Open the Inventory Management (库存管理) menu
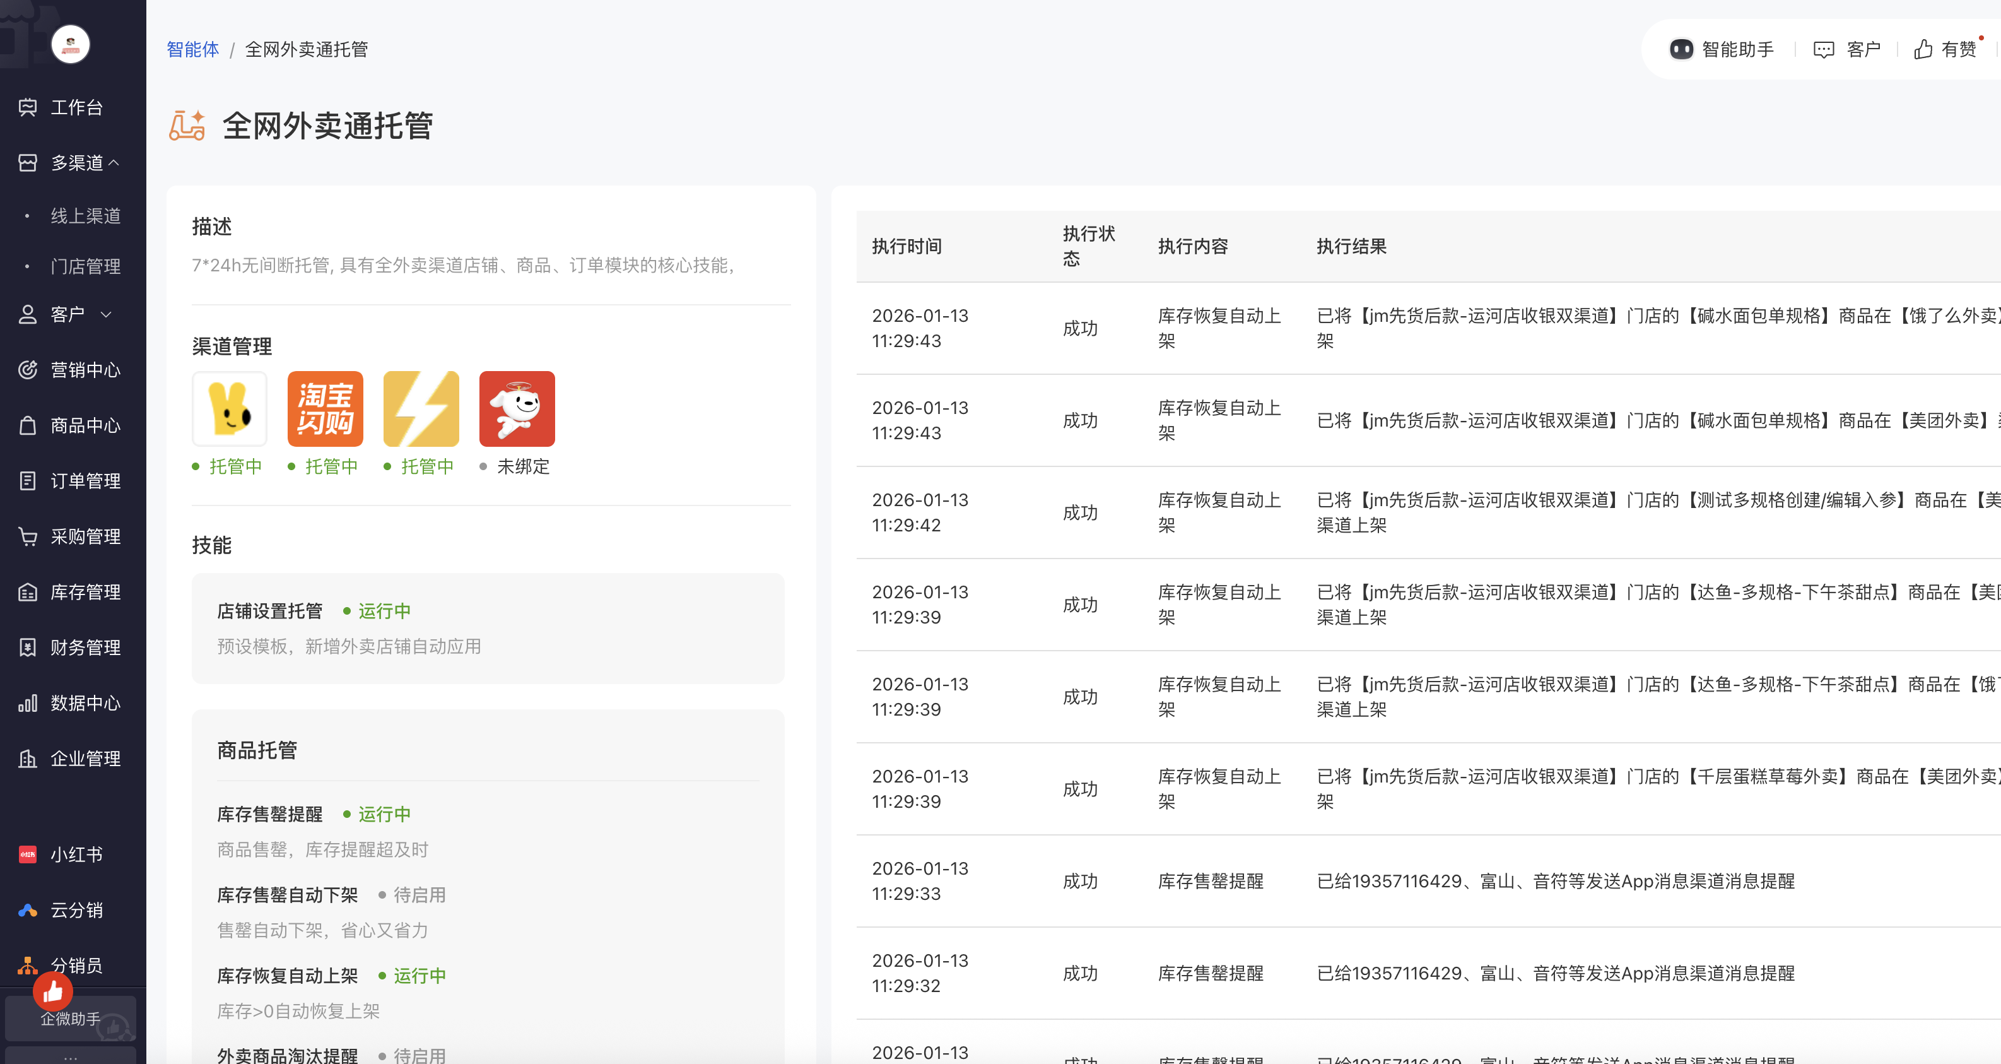 (85, 592)
